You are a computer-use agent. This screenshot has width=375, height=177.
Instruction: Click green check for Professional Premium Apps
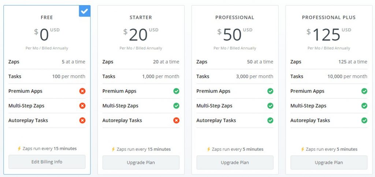270,91
